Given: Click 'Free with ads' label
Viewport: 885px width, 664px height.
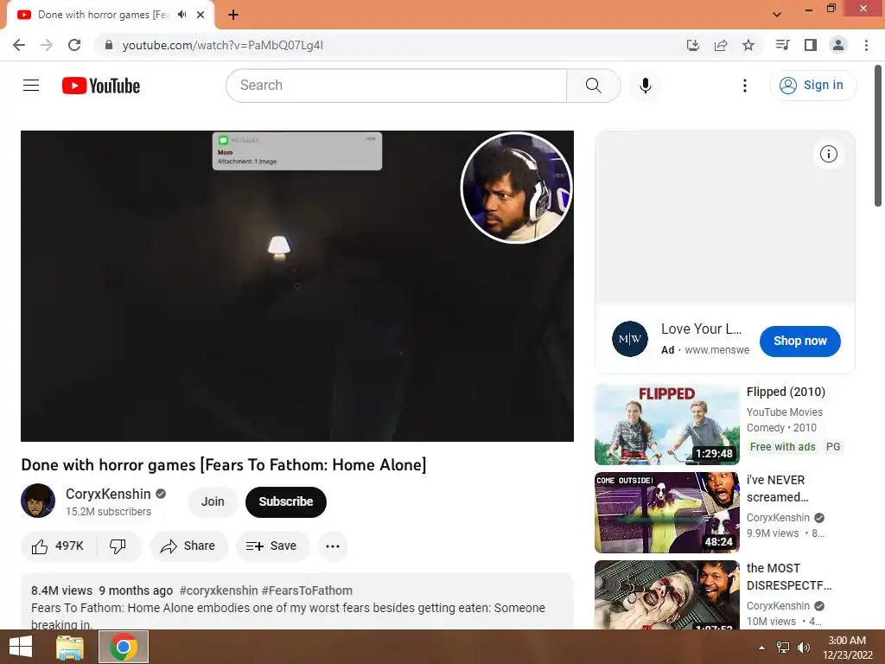Looking at the screenshot, I should click(782, 447).
